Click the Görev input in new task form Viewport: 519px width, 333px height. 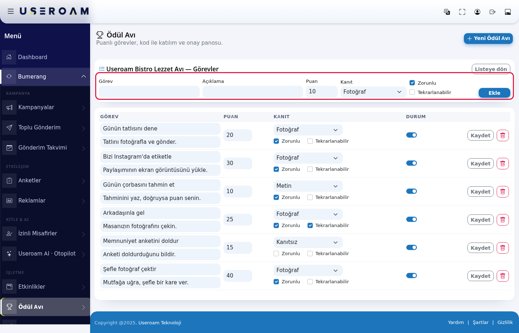149,92
